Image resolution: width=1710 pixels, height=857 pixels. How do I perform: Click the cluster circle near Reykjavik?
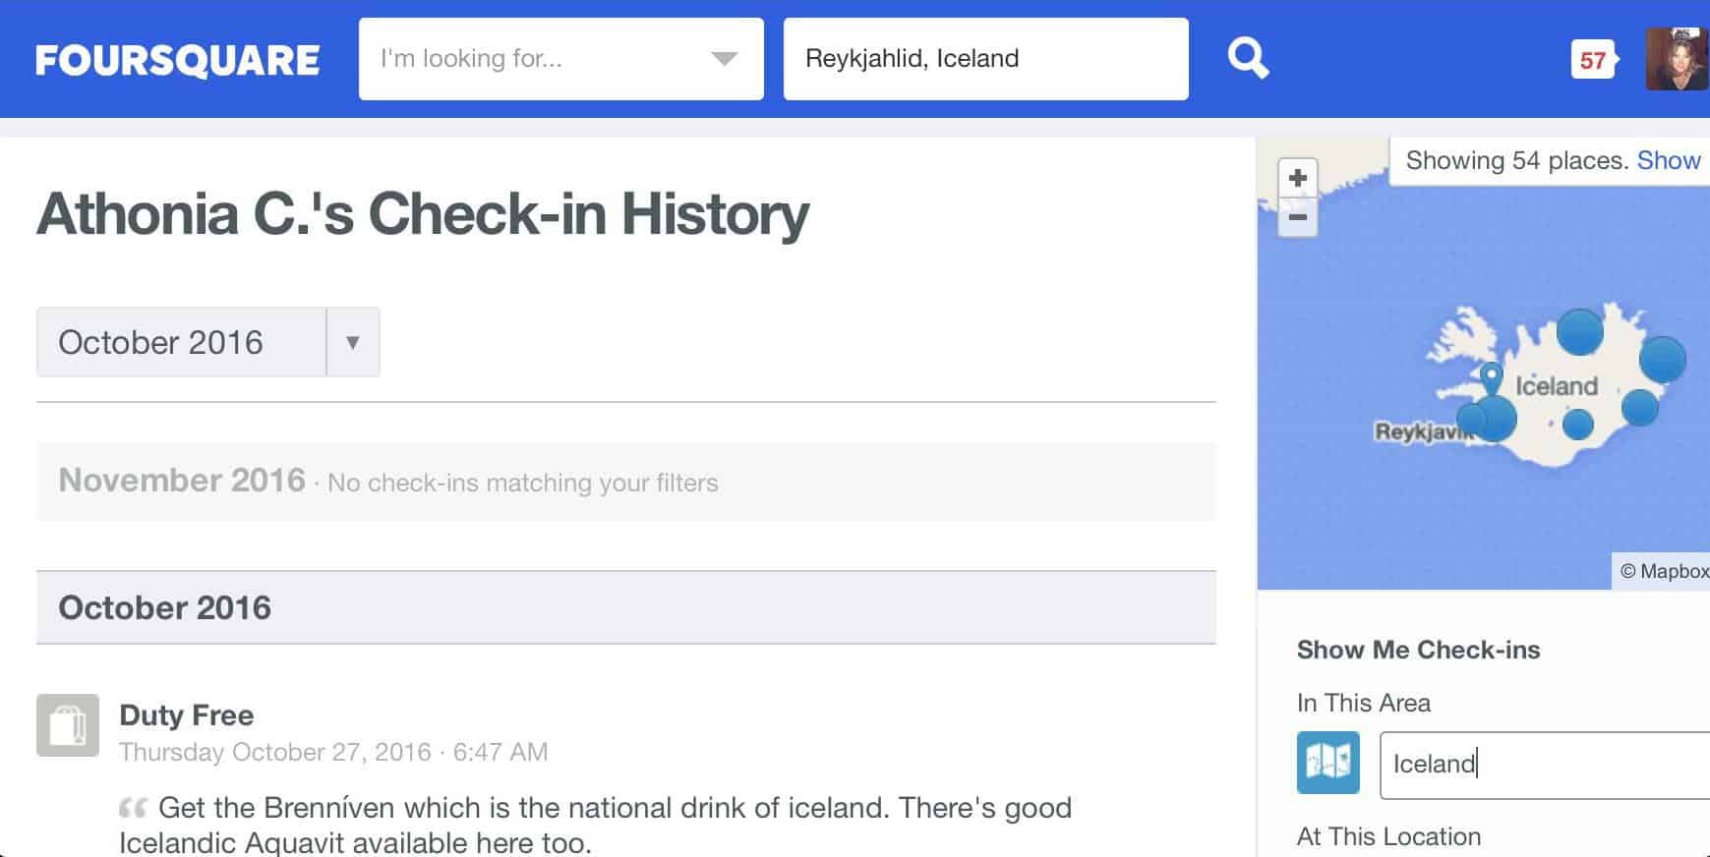tap(1496, 419)
